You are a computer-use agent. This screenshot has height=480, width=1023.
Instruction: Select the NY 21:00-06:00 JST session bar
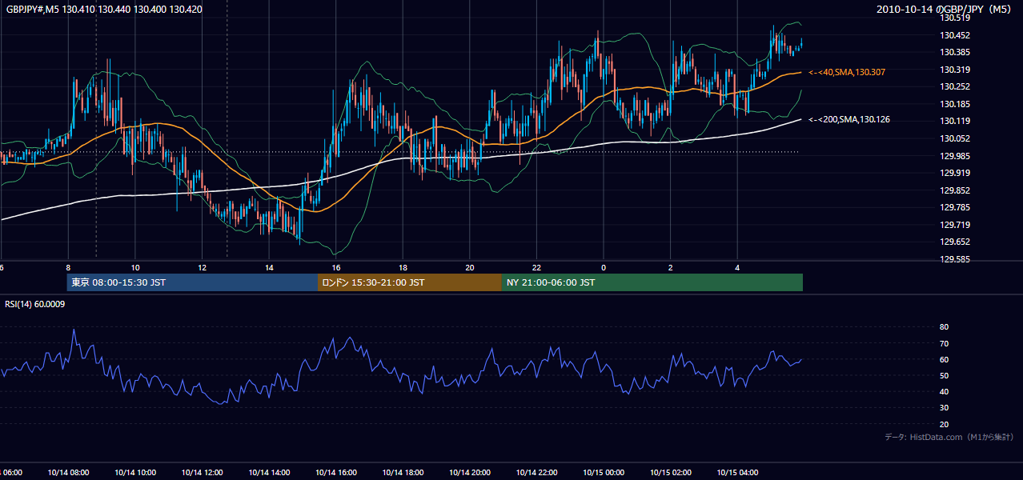click(652, 282)
